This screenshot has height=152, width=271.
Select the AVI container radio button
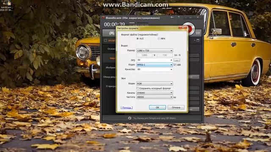point(138,38)
